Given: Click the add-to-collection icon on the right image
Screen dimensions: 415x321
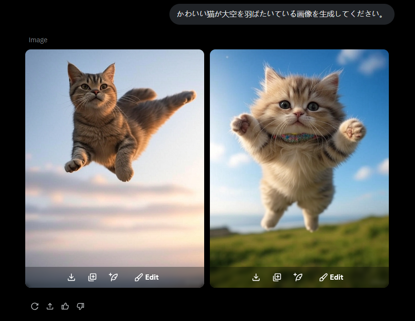Looking at the screenshot, I should pyautogui.click(x=277, y=277).
